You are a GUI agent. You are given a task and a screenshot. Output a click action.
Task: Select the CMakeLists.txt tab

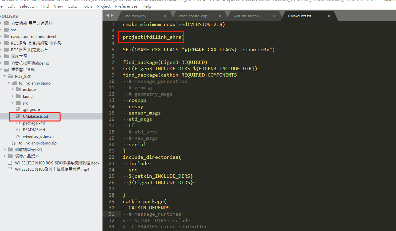click(x=299, y=16)
